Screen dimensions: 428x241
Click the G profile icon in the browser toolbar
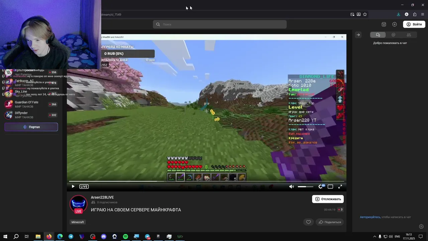[407, 14]
